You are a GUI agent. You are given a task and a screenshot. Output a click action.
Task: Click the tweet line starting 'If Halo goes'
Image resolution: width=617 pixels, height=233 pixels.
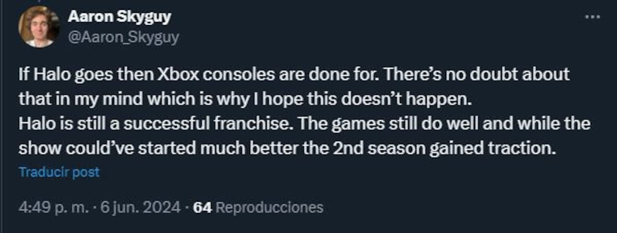click(x=294, y=74)
